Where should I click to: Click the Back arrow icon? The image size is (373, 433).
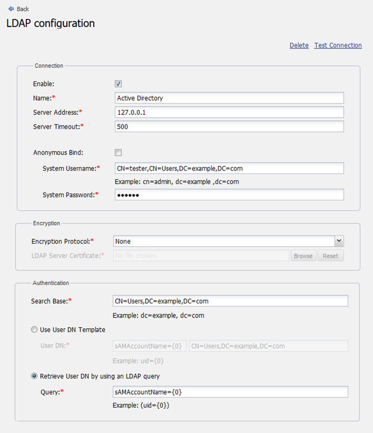click(11, 9)
